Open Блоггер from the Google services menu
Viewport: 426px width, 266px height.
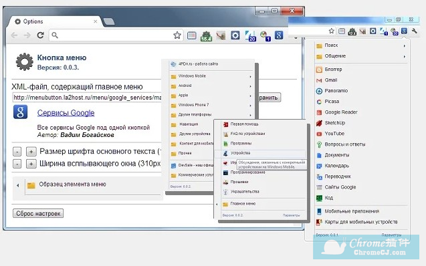(x=361, y=70)
